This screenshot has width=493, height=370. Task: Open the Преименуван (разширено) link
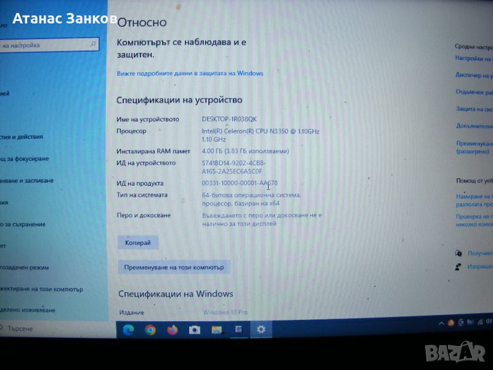tap(475, 147)
